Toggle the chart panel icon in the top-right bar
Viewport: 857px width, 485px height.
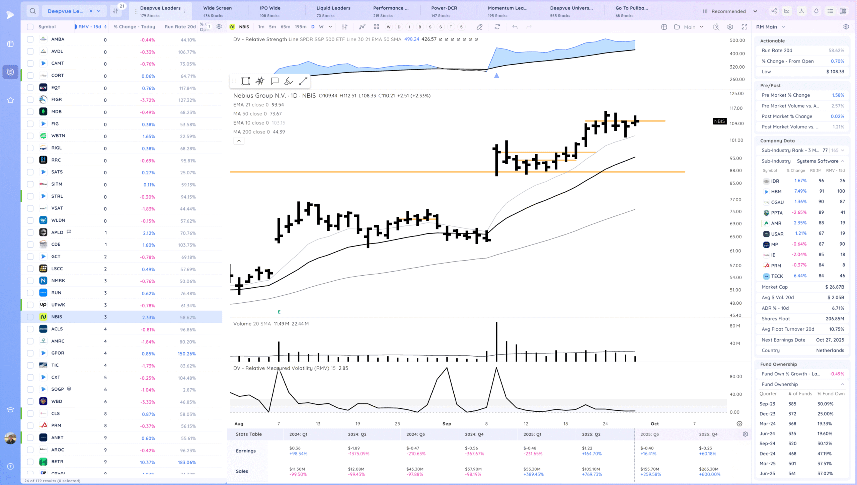[787, 11]
